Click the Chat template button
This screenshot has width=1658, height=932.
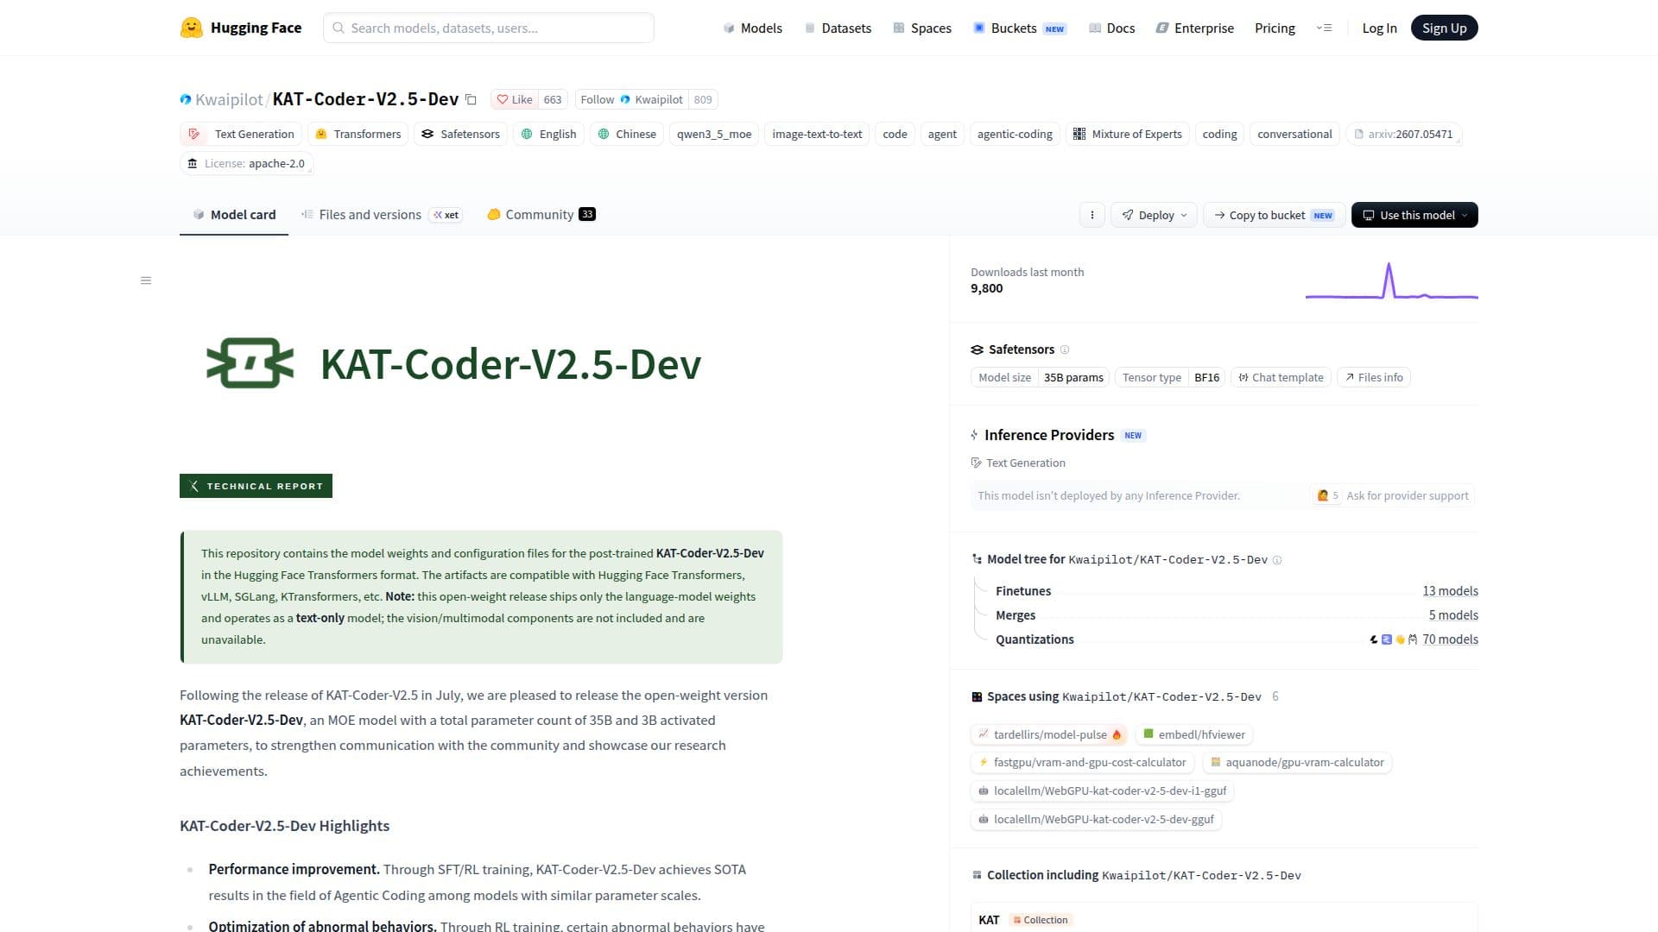(x=1281, y=377)
